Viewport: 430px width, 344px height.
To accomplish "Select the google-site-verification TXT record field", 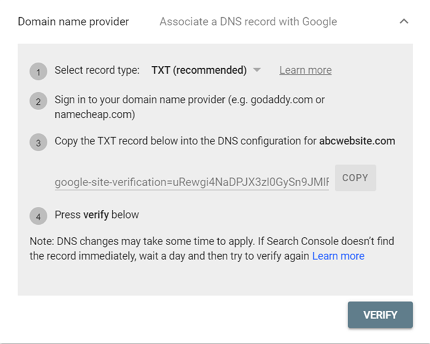I will coord(192,182).
